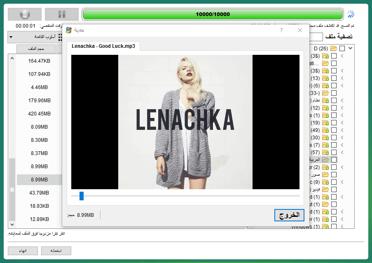Tick the checkbox for D (26)
The height and width of the screenshot is (263, 372).
tap(342, 48)
